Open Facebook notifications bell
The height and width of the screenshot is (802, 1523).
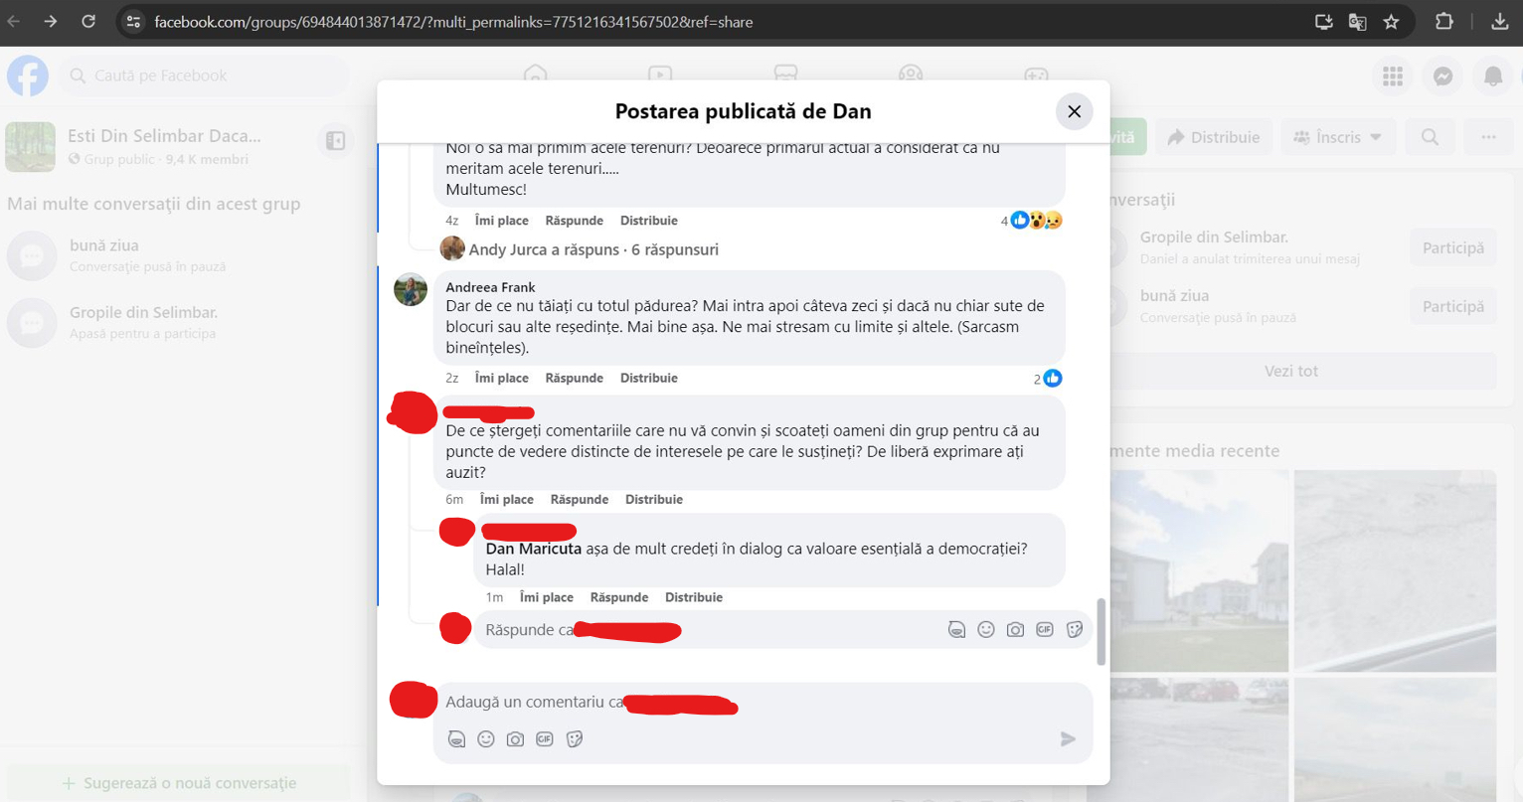(1492, 77)
